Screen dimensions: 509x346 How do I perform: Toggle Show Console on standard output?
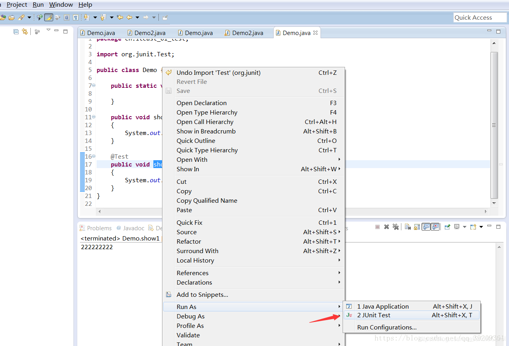pyautogui.click(x=426, y=227)
